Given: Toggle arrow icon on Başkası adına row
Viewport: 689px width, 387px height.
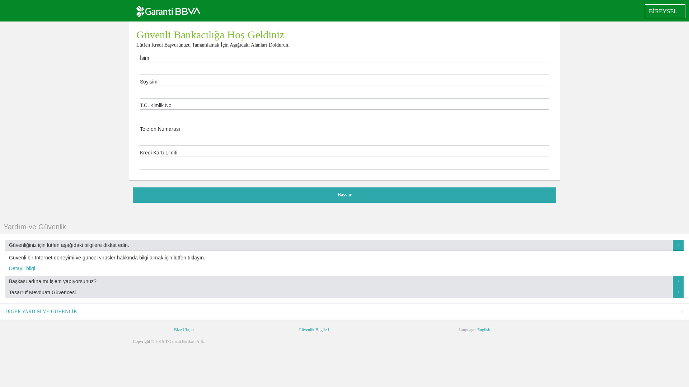Looking at the screenshot, I should coord(678,281).
